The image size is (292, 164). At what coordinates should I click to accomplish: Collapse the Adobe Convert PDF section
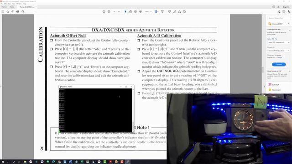pyautogui.click(x=290, y=30)
